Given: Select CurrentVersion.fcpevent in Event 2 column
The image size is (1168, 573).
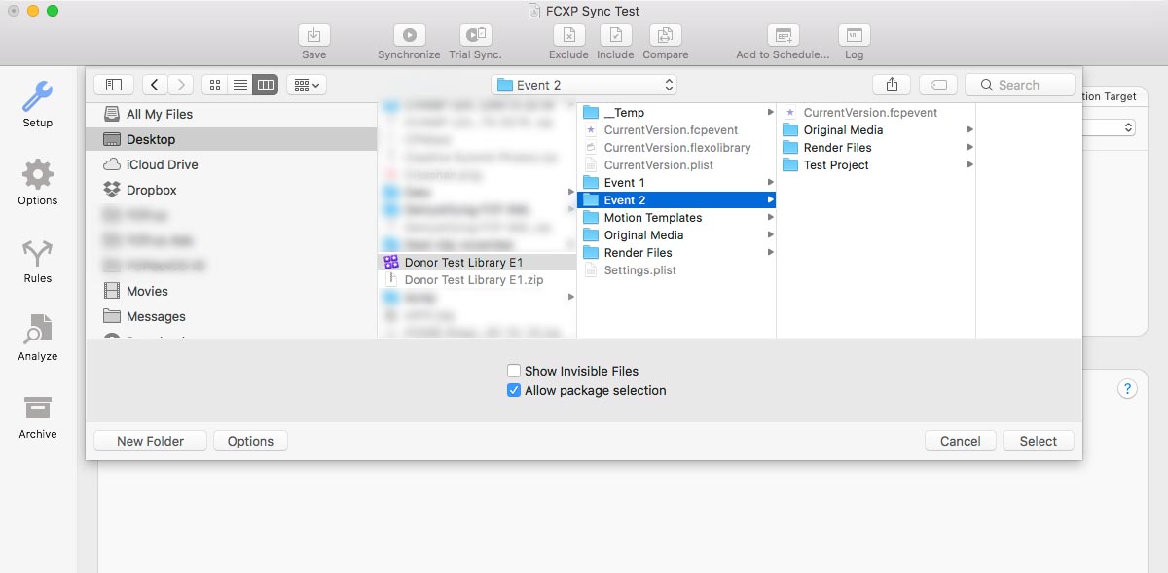Looking at the screenshot, I should (876, 112).
